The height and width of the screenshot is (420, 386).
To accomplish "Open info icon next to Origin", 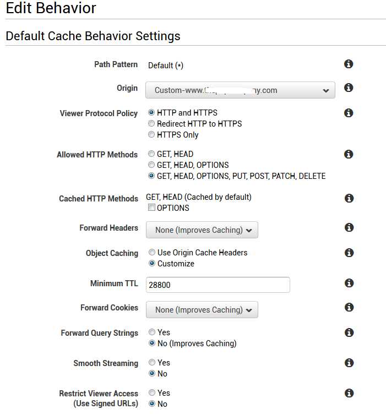I will pos(348,88).
